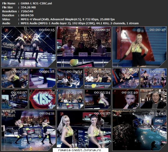Open the 00:03:24 dancer thumbnail
The width and height of the screenshot is (168, 152).
pyautogui.click(x=98, y=99)
